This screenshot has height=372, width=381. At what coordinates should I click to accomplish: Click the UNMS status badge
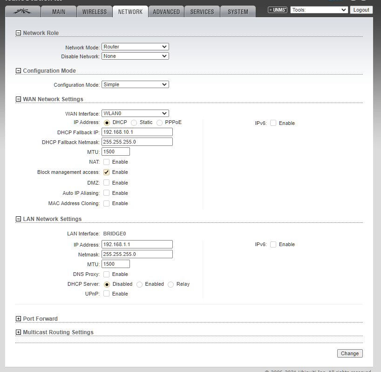278,10
